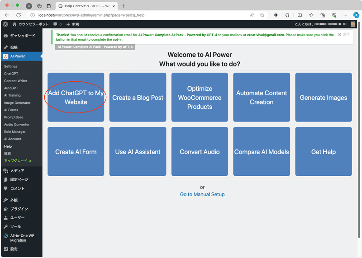Open 新規 add new menu in admin bar
362x258 pixels.
[73, 24]
